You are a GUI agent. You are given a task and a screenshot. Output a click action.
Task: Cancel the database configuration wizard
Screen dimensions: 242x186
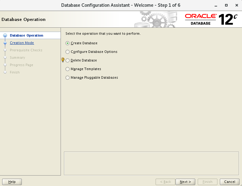(x=230, y=182)
